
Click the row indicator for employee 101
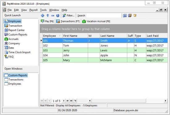pyautogui.click(x=41, y=40)
